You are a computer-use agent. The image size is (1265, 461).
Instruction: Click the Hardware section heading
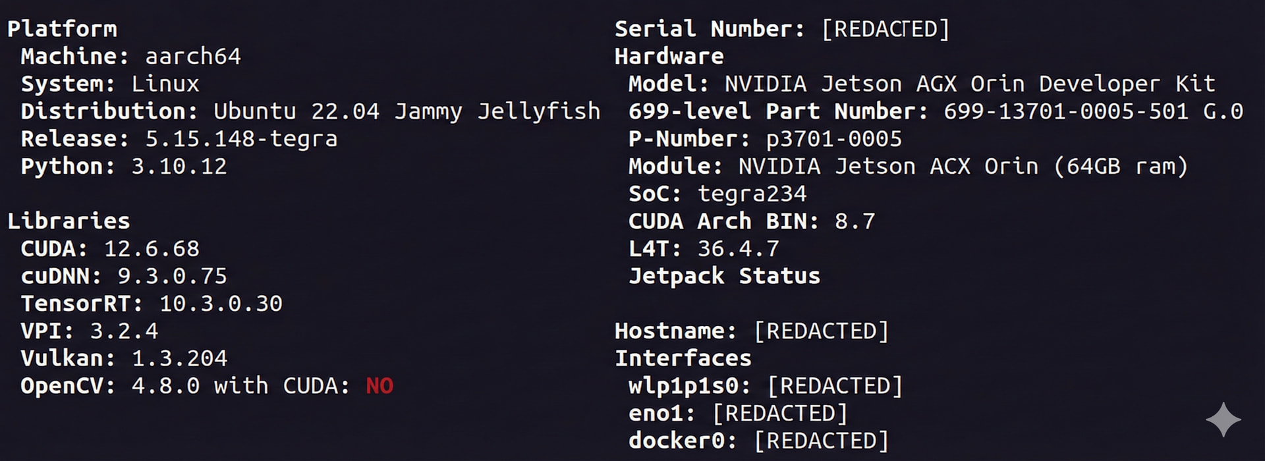click(x=669, y=57)
